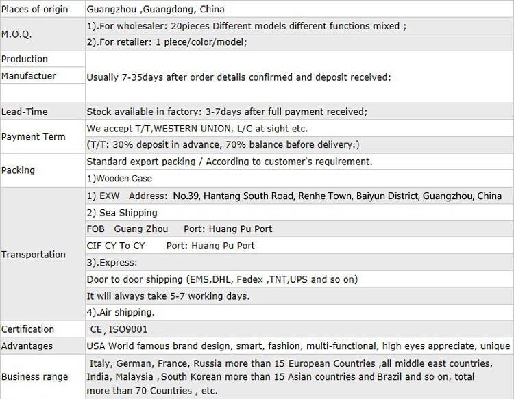Click the Manufactuer label cell
514x399 pixels.
tap(42, 75)
